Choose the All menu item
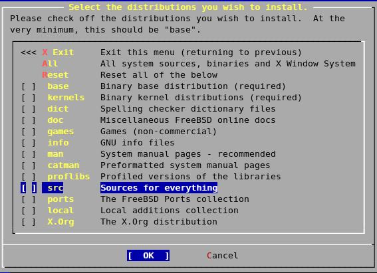This screenshot has width=377, height=273. coord(50,64)
